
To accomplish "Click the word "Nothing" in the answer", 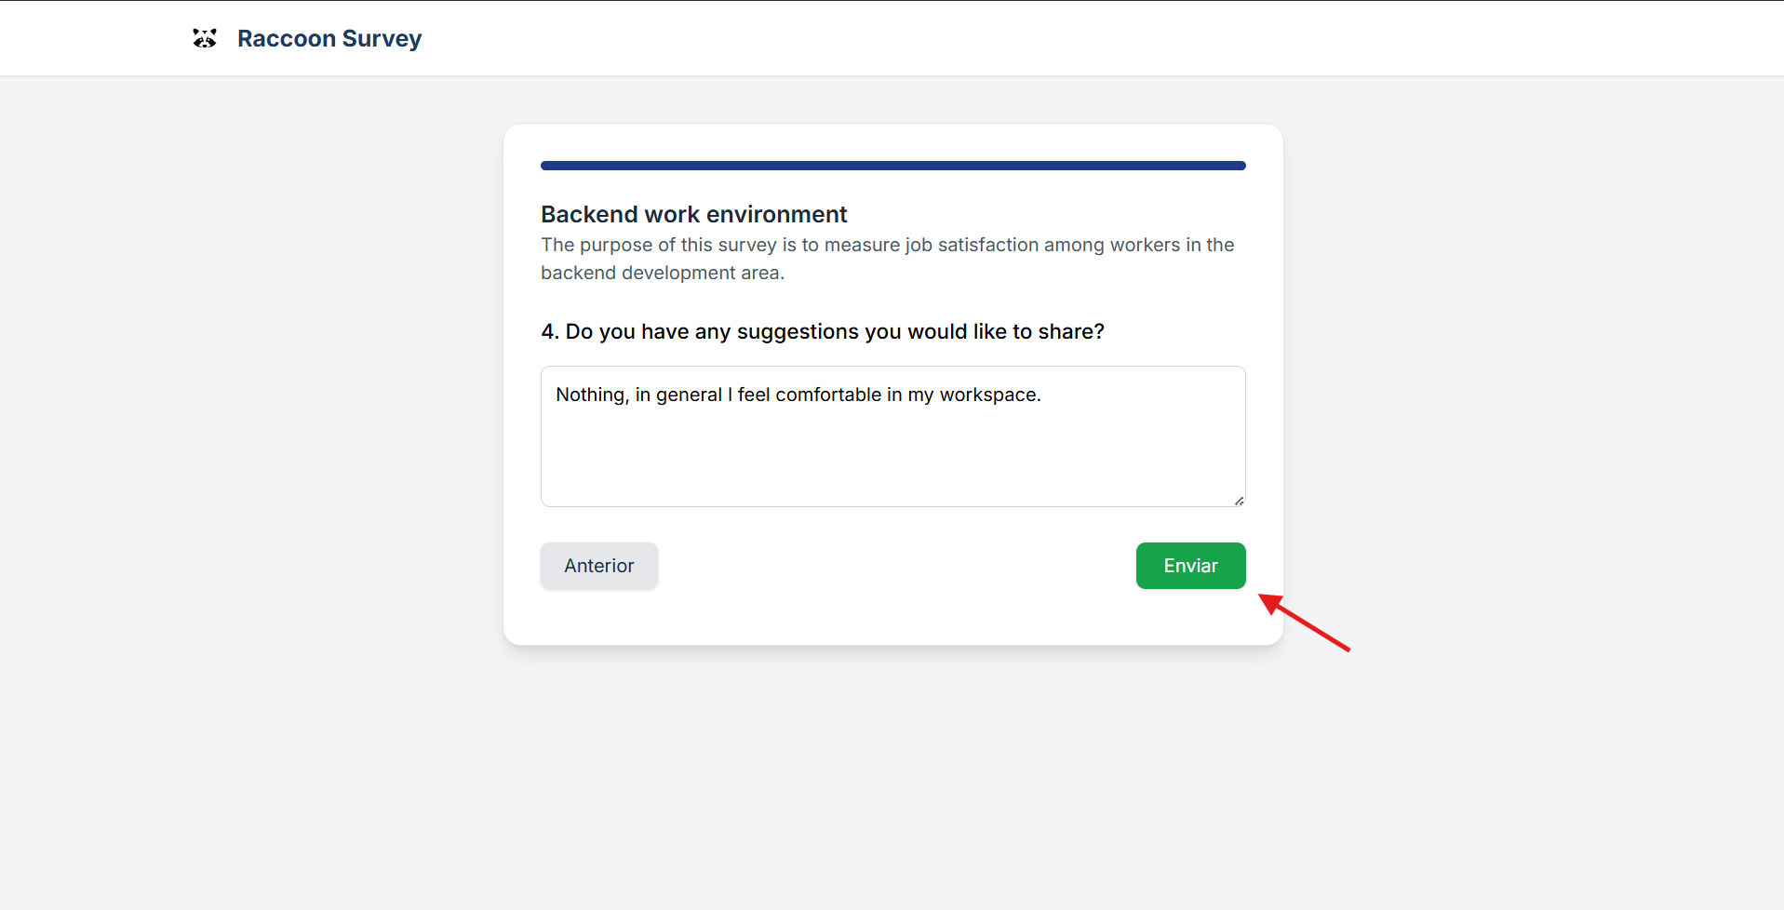I will click(x=591, y=395).
